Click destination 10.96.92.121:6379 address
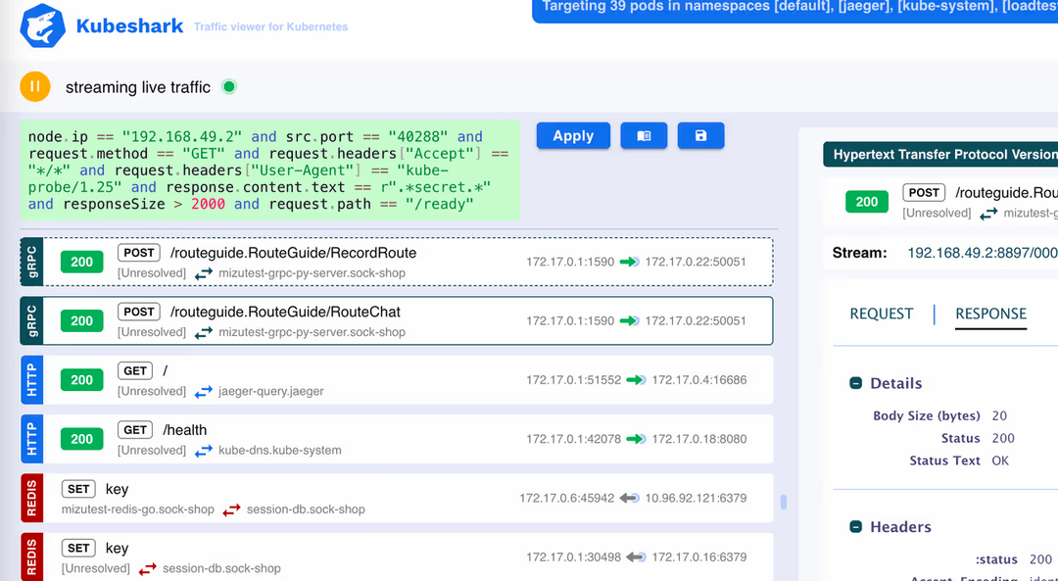The width and height of the screenshot is (1058, 581). coord(696,498)
